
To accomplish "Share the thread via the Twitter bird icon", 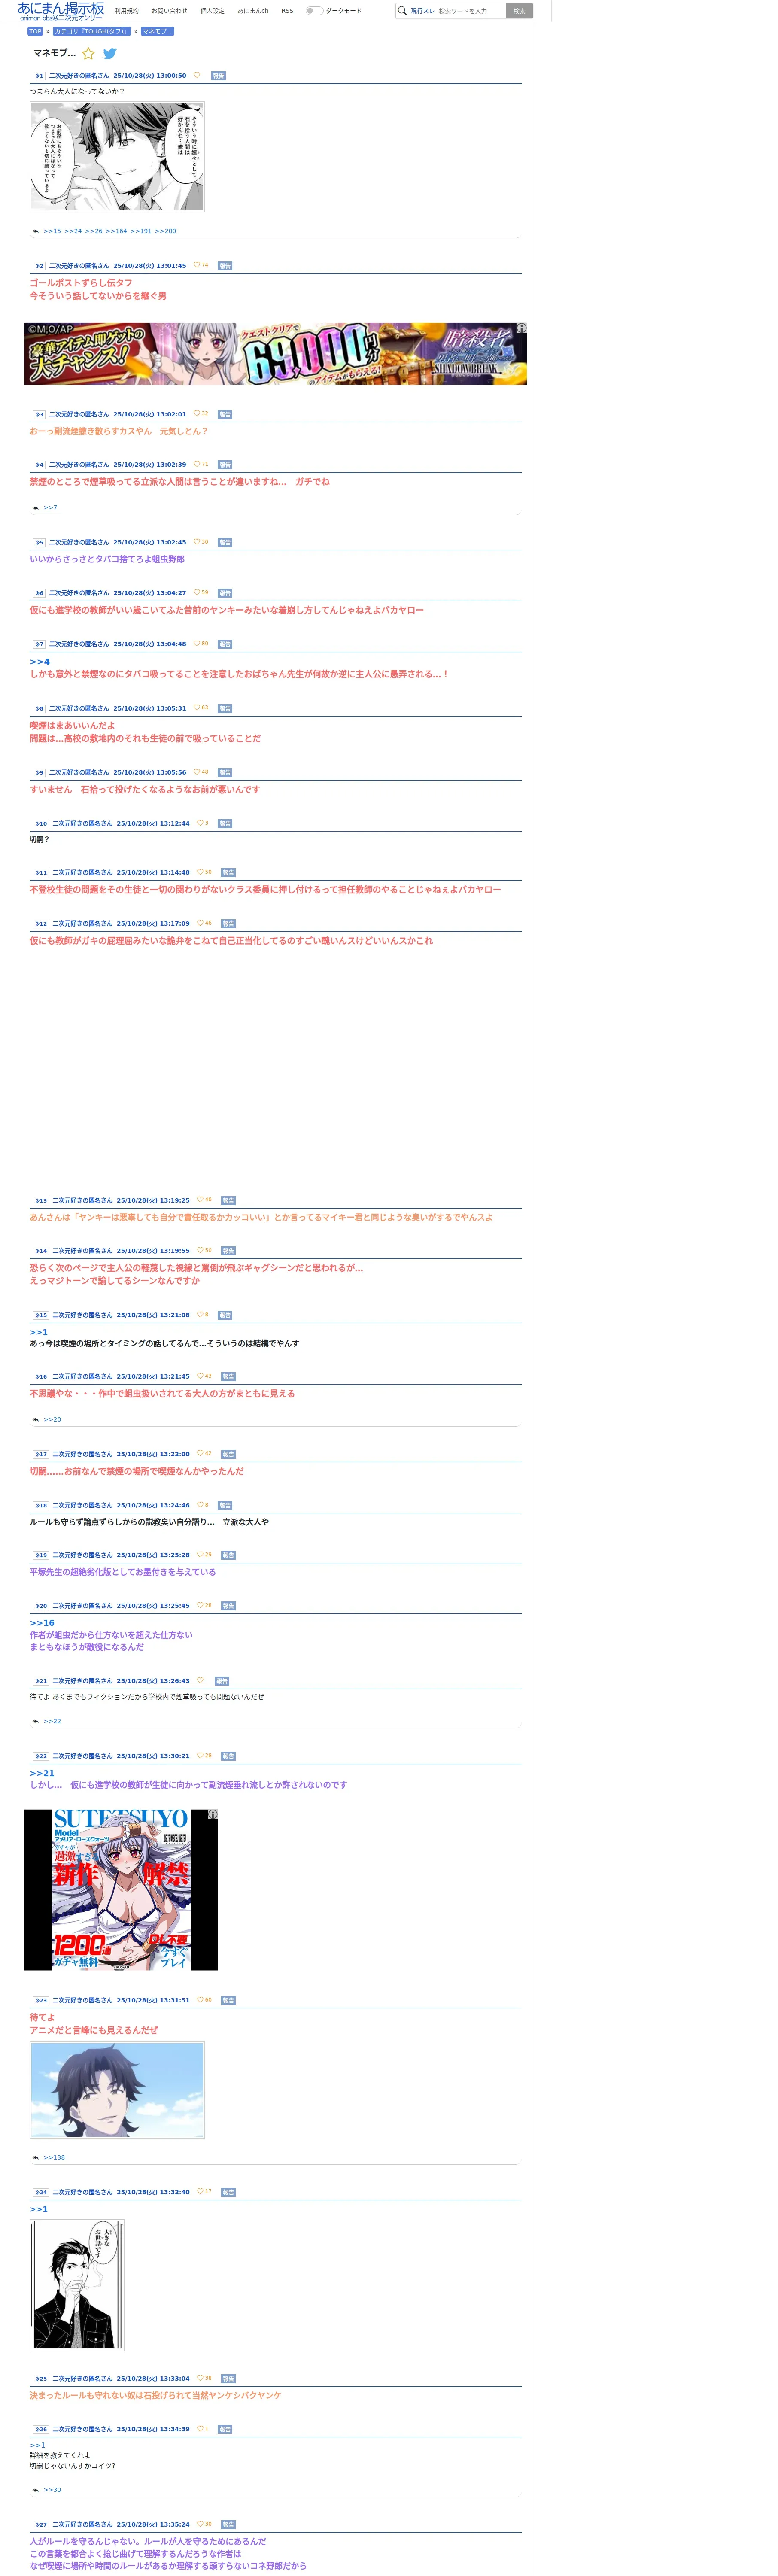I will [110, 54].
